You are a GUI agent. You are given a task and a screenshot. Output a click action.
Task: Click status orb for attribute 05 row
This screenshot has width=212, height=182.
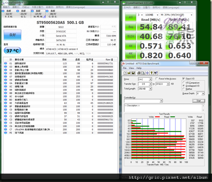click(6, 73)
